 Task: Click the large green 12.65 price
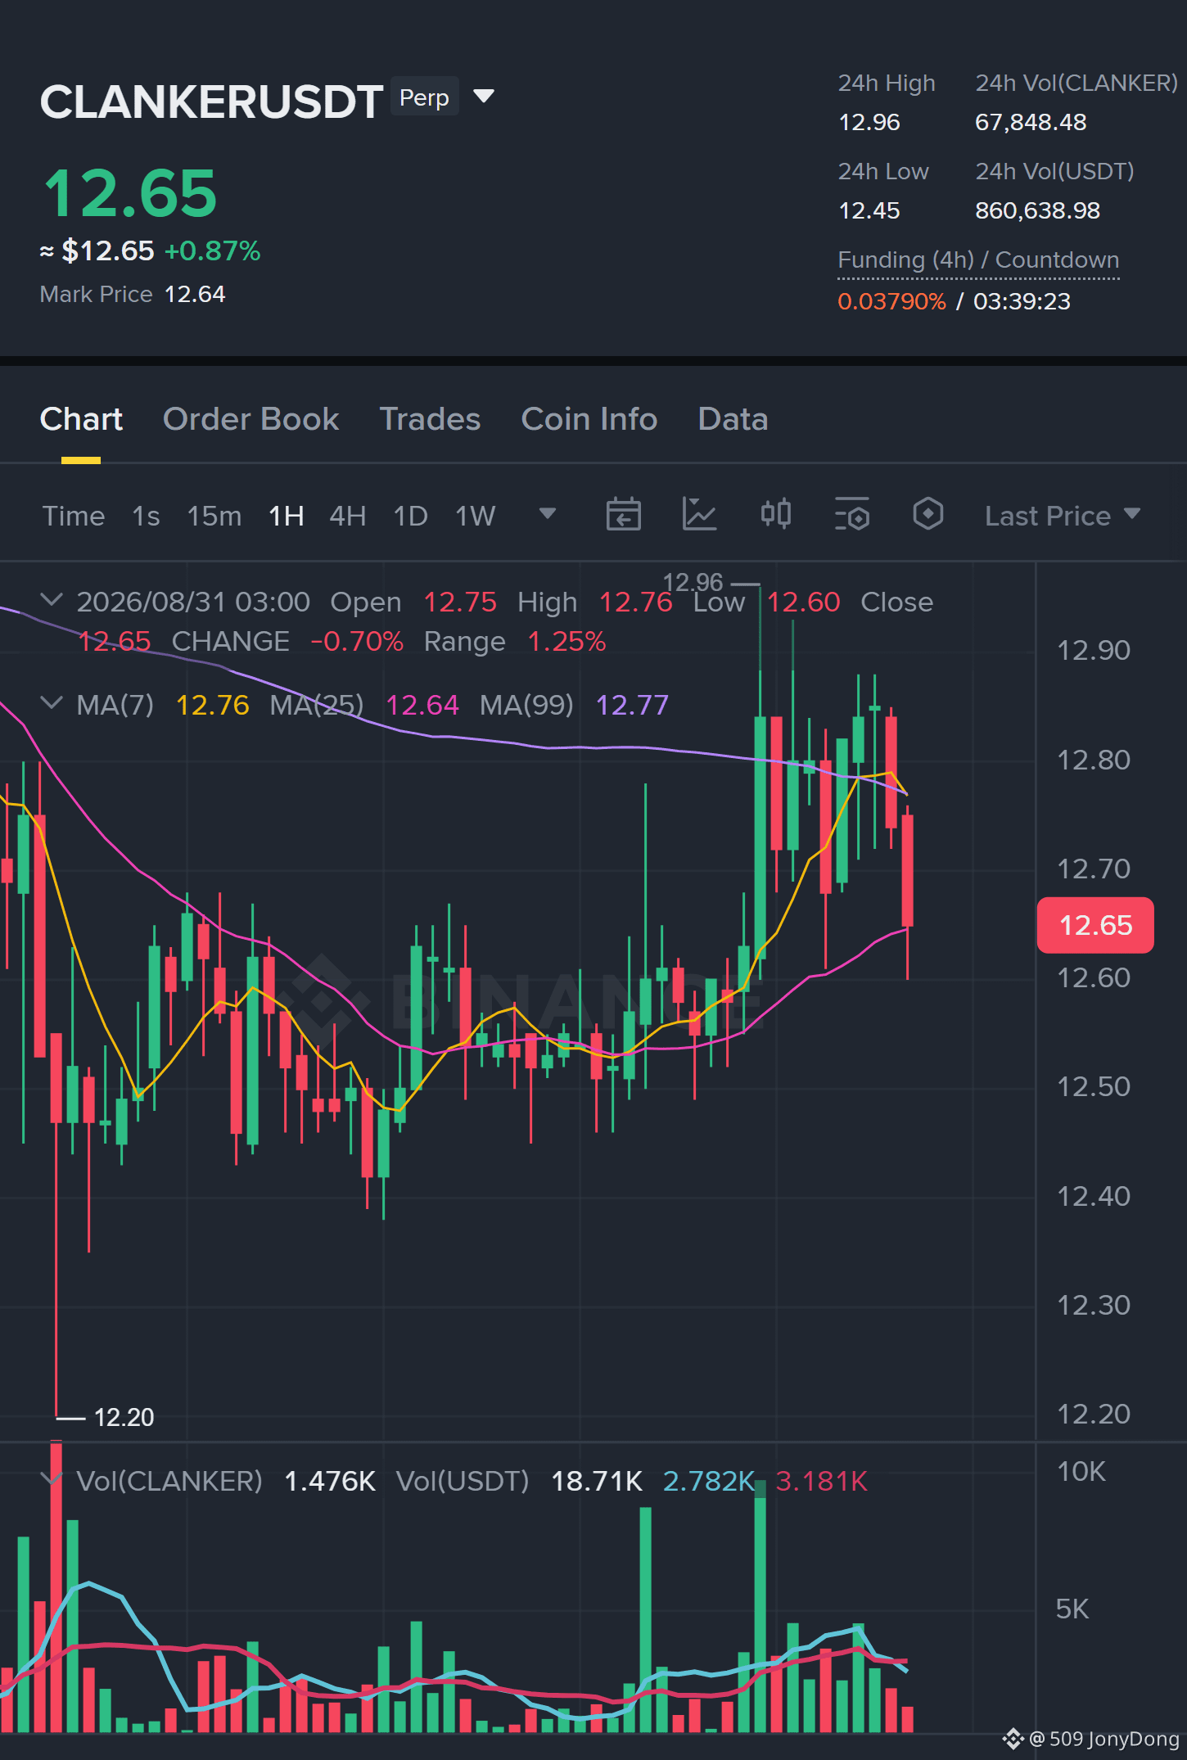click(x=130, y=194)
